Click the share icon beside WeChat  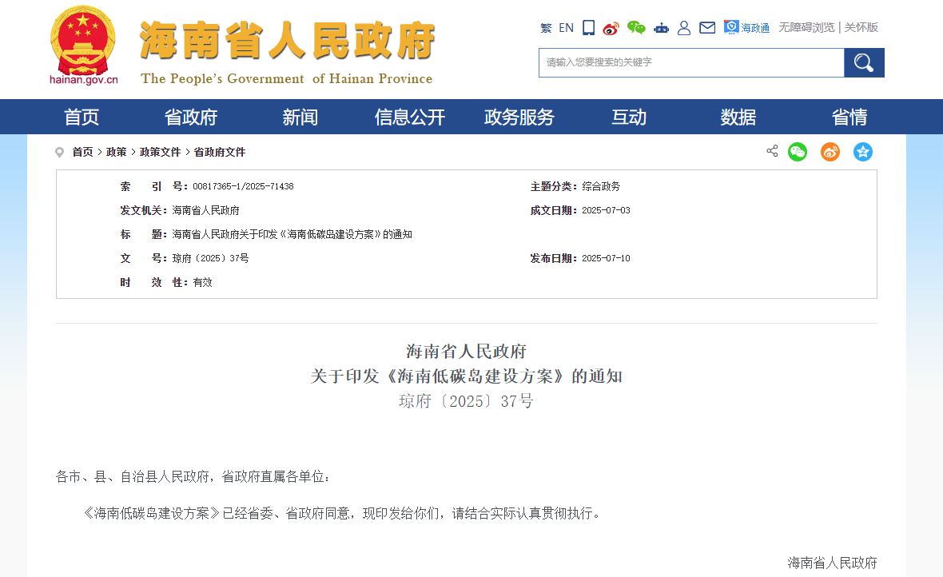pos(772,151)
